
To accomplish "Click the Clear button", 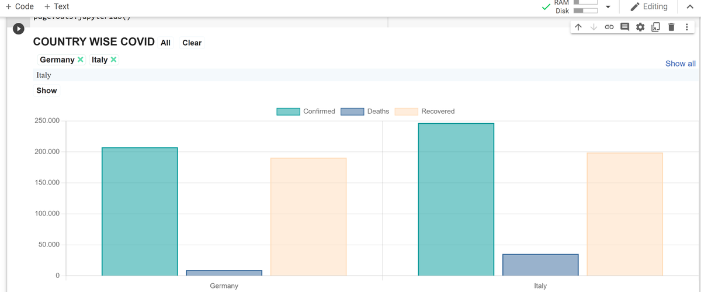I will [x=192, y=43].
